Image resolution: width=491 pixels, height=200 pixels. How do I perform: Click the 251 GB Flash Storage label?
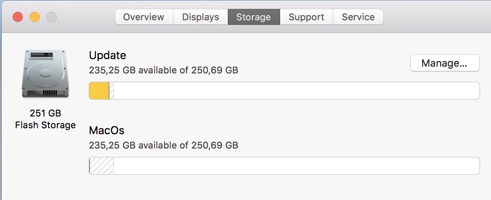[x=45, y=119]
